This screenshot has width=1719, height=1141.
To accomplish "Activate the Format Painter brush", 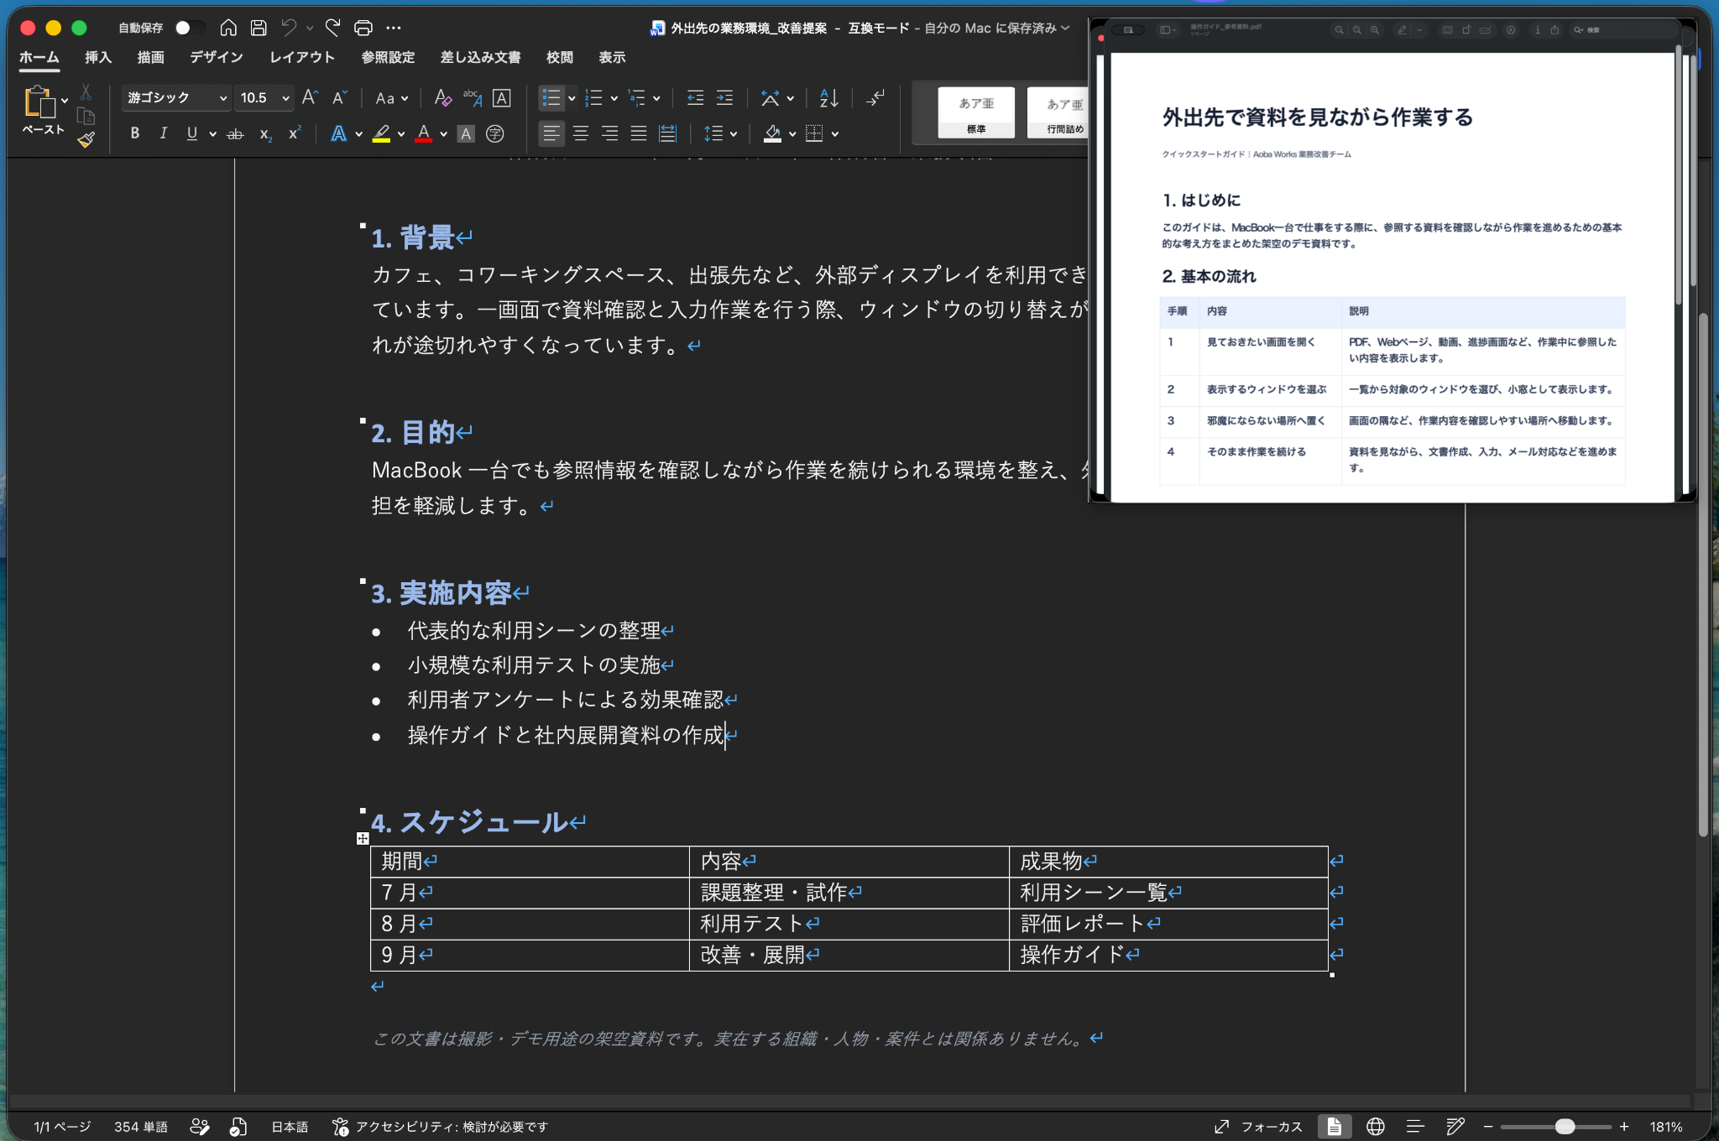I will point(86,139).
